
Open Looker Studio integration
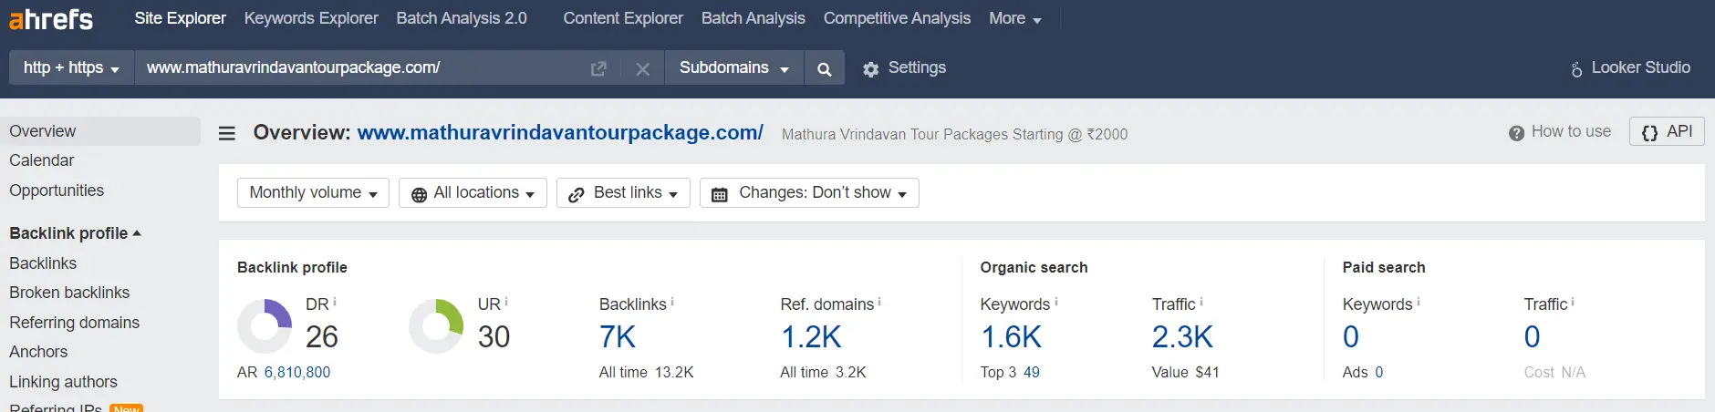pyautogui.click(x=1630, y=68)
